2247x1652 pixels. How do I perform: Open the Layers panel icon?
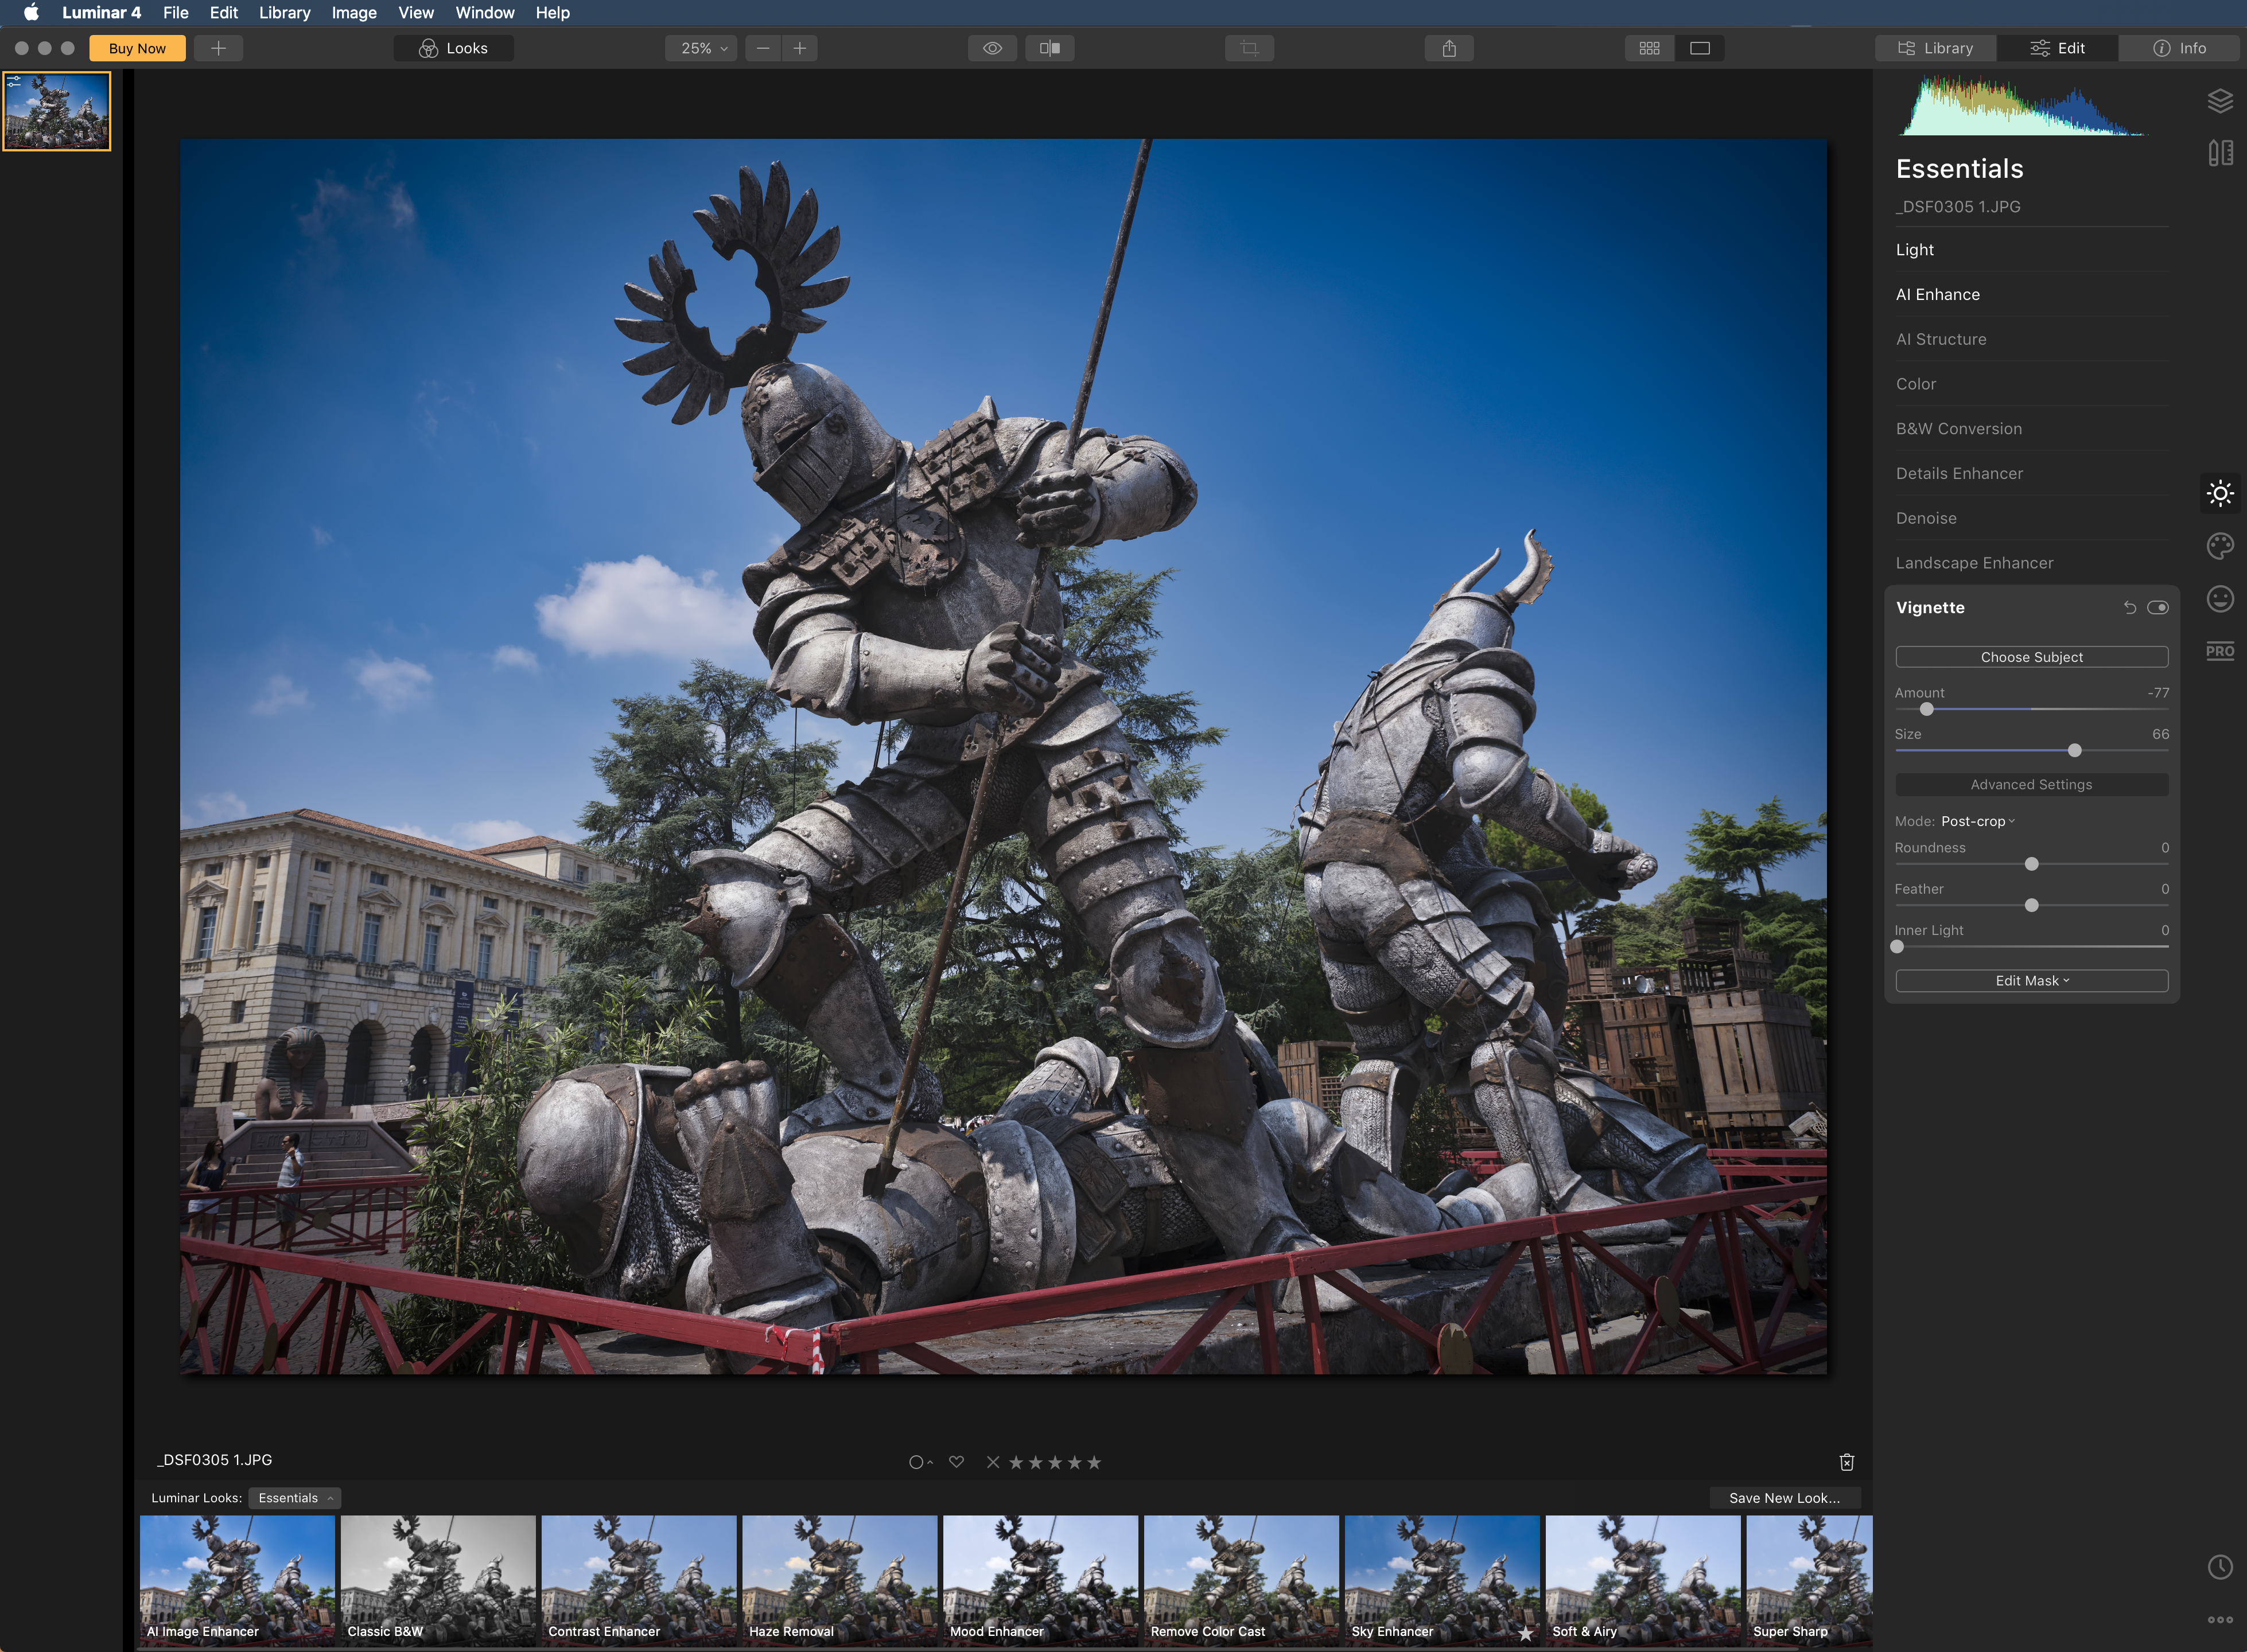coord(2219,101)
